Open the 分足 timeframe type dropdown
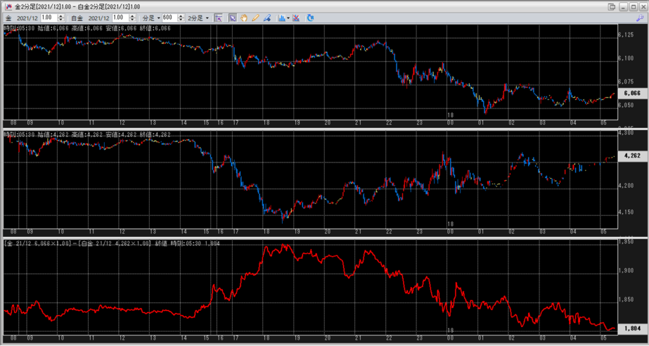The height and width of the screenshot is (346, 649). pyautogui.click(x=151, y=18)
